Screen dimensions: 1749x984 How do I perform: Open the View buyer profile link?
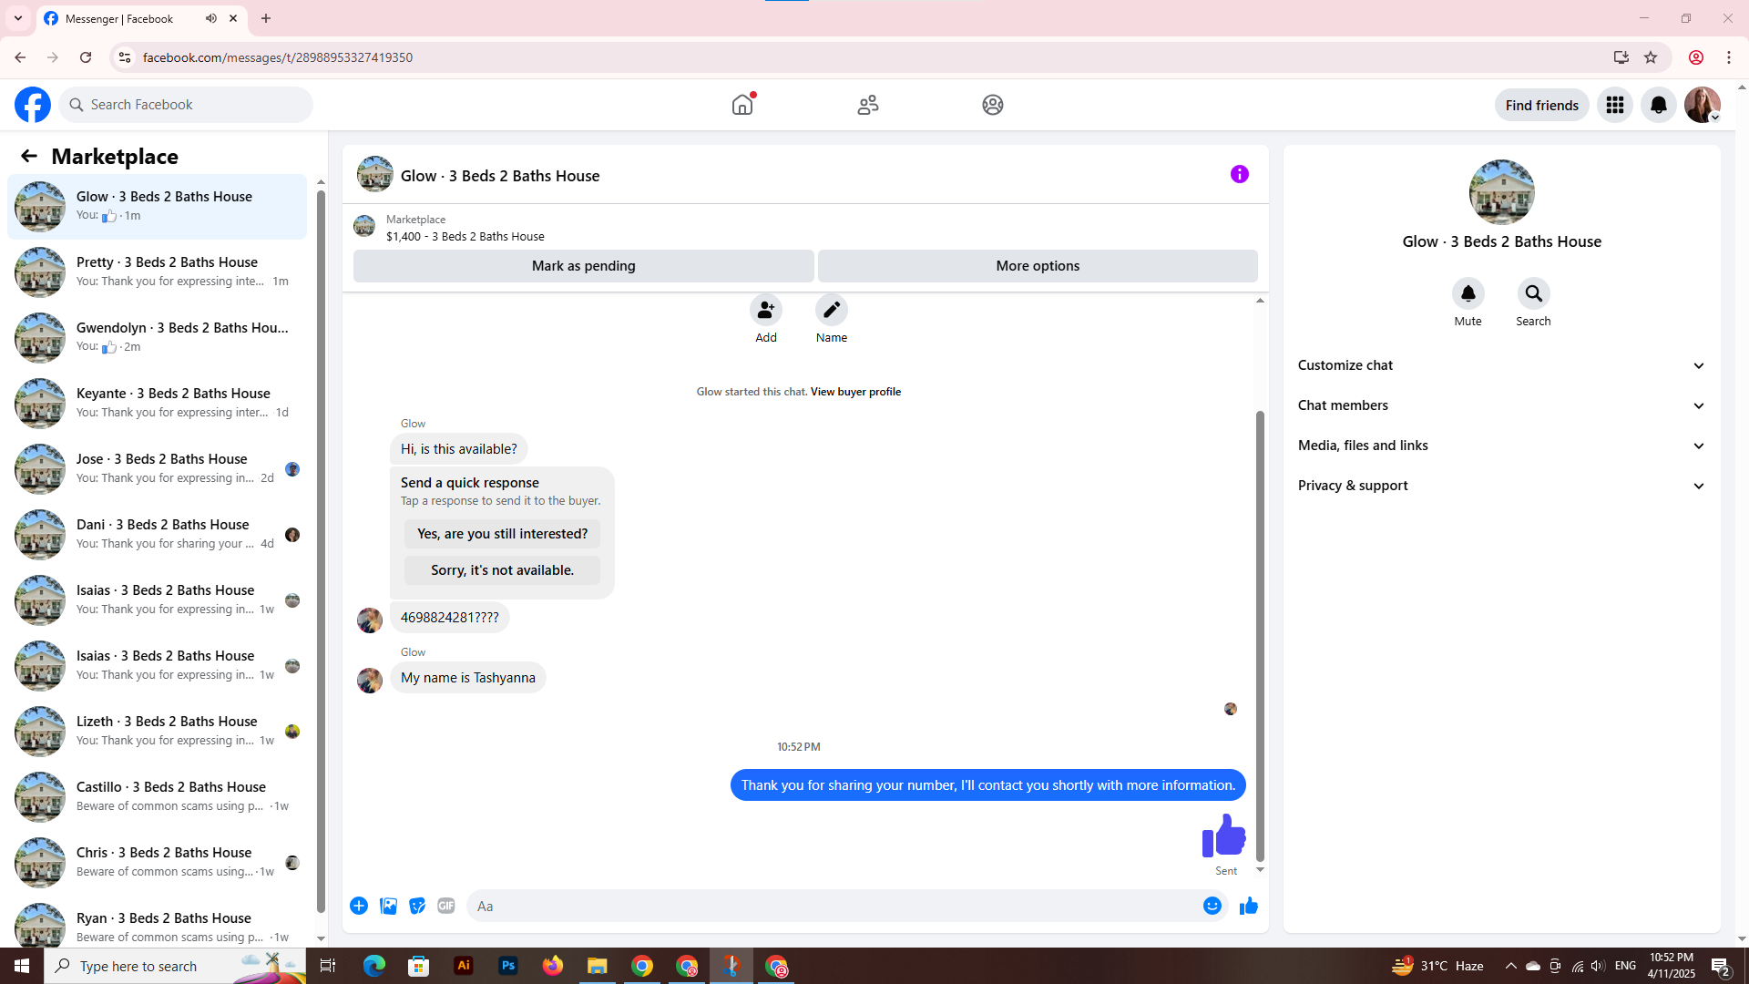[855, 392]
